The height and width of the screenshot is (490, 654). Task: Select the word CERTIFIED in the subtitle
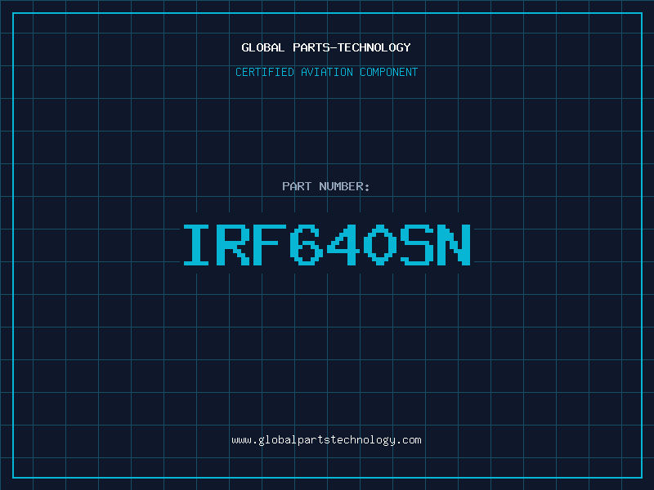pyautogui.click(x=264, y=72)
